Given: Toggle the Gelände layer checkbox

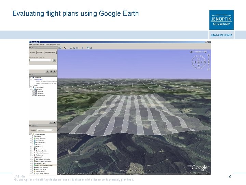Looking at the screenshot, I should 33,136.
